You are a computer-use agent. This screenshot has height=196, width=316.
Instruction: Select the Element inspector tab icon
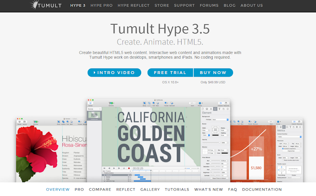point(215,109)
